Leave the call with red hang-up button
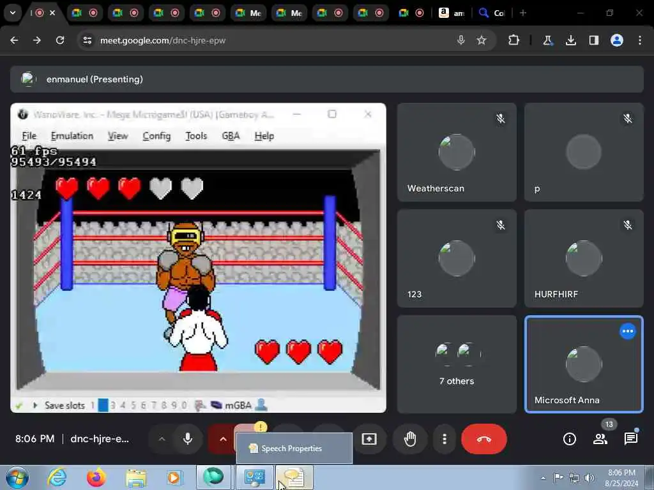This screenshot has width=654, height=490. (x=484, y=439)
